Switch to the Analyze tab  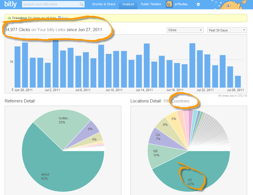(128, 4)
